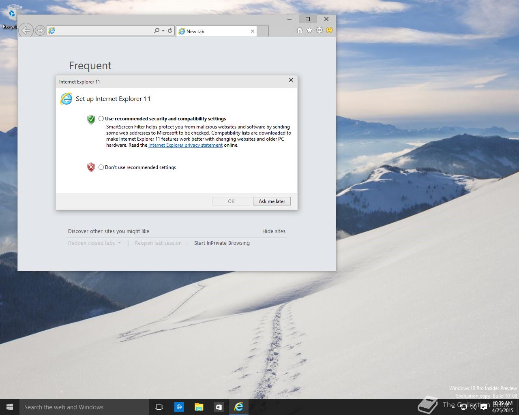The image size is (519, 415).
Task: Go to the home page icon
Action: coord(300,30)
